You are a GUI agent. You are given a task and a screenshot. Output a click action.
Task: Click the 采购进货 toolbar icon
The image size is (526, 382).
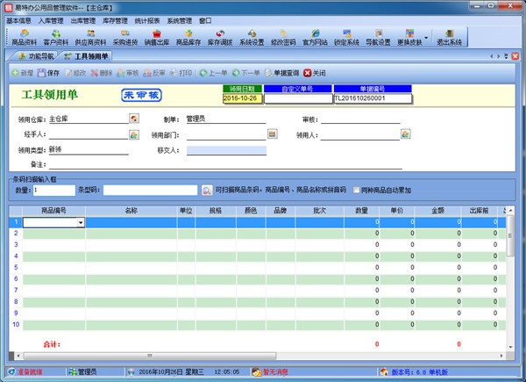click(125, 36)
